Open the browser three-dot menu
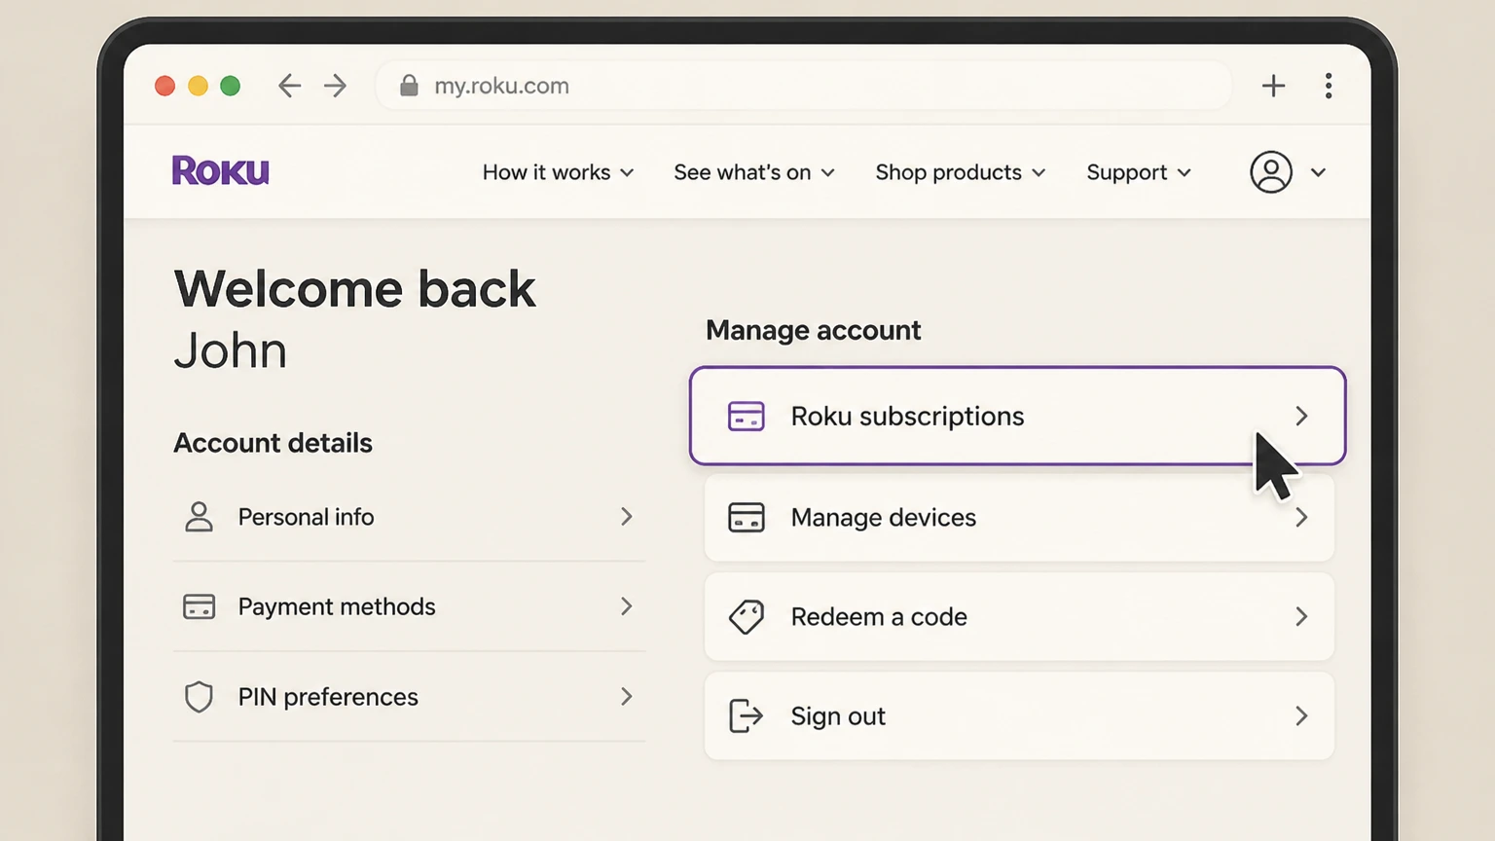The image size is (1495, 841). point(1329,86)
